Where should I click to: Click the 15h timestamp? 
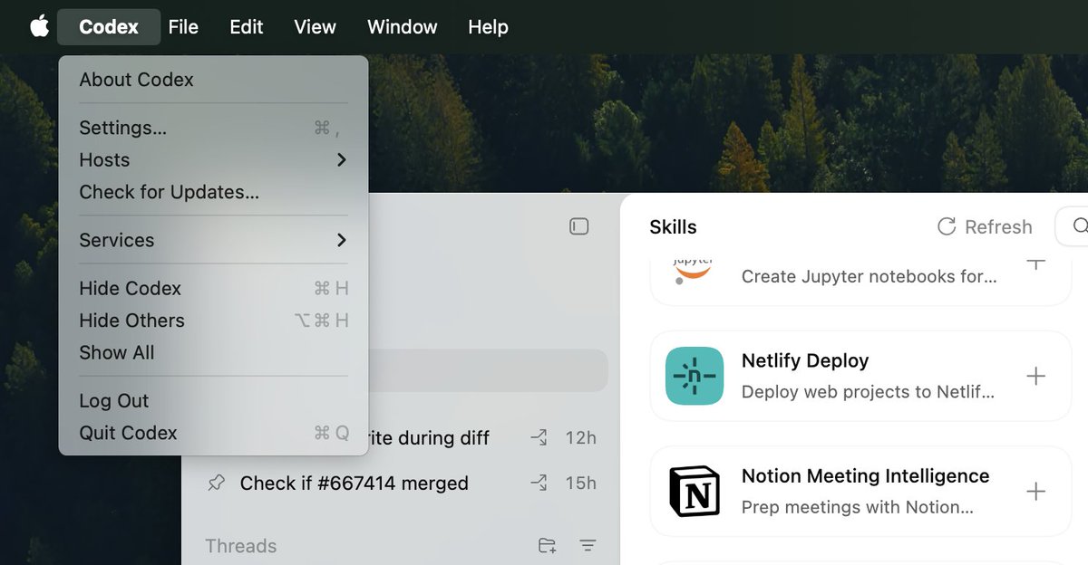click(x=581, y=484)
